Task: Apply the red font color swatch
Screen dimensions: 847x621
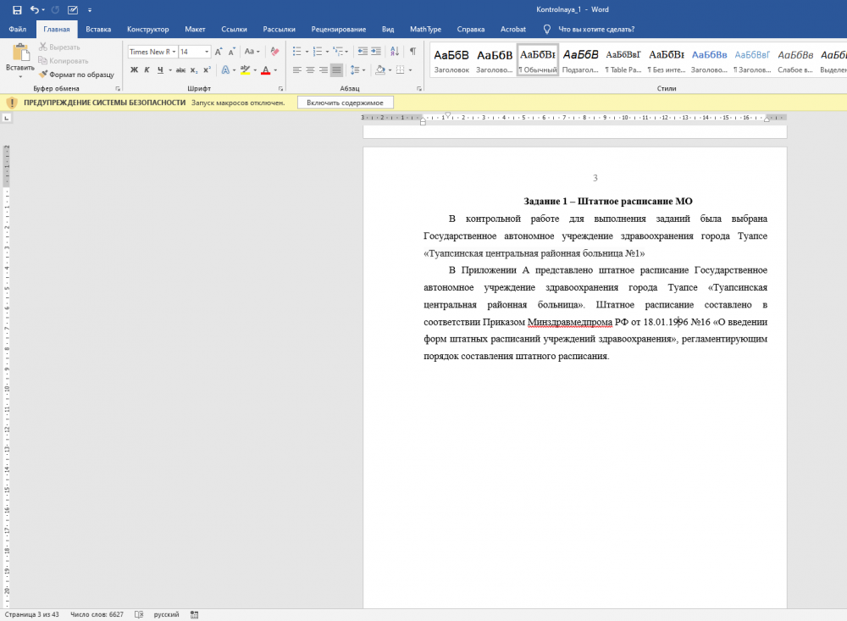Action: coord(265,70)
